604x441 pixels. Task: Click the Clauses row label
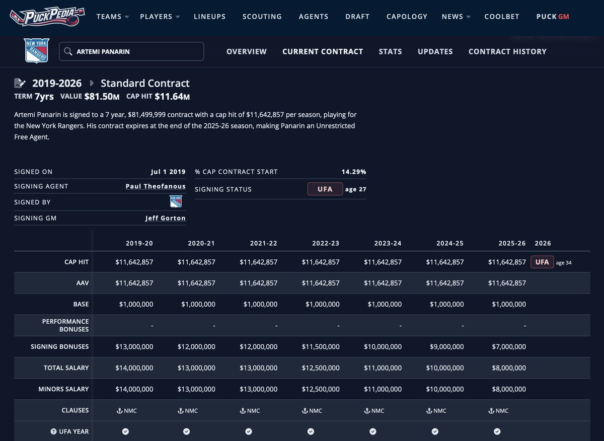(75, 410)
